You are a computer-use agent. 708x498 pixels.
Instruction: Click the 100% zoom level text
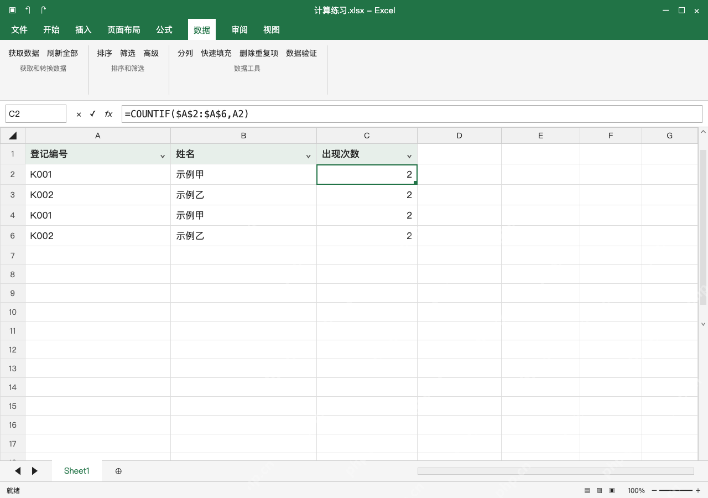point(636,490)
